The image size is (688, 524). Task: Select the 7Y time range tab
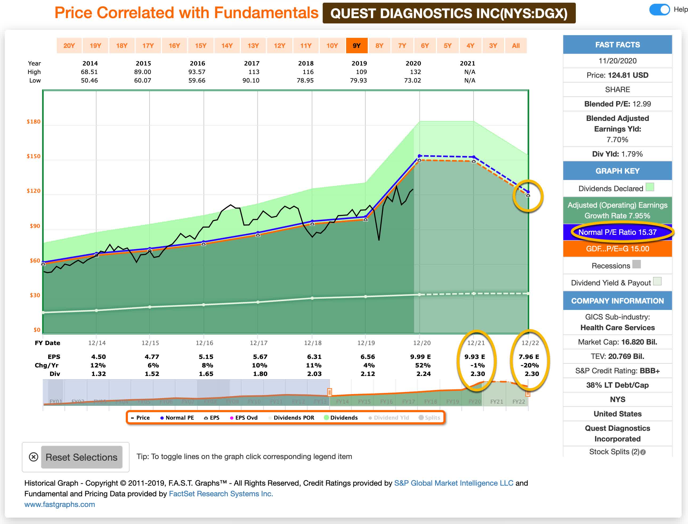(402, 46)
